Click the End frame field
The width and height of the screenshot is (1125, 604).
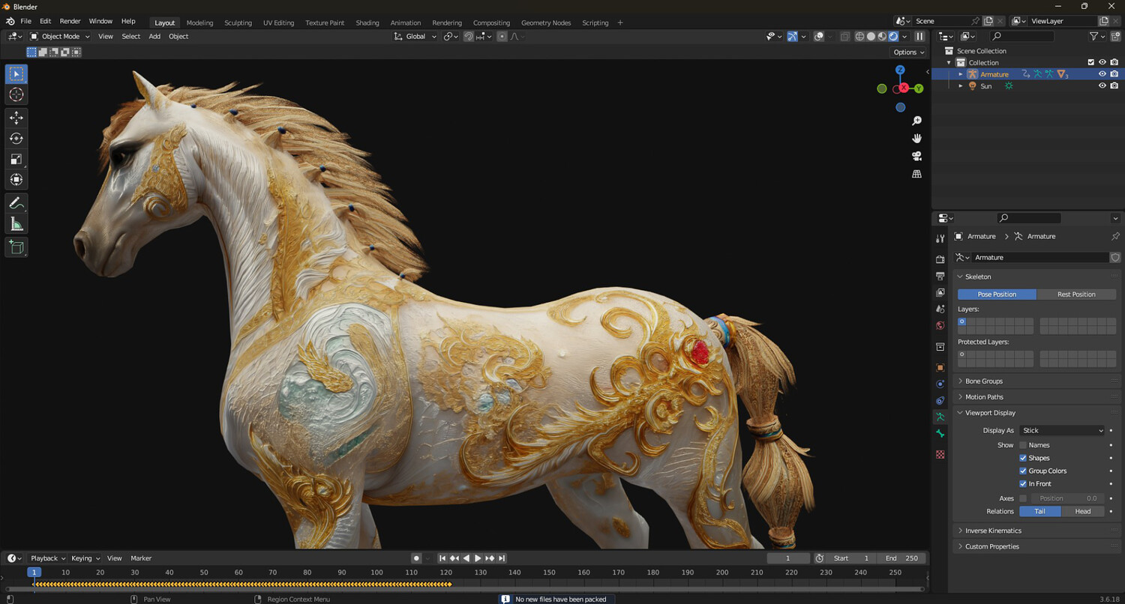tap(903, 558)
